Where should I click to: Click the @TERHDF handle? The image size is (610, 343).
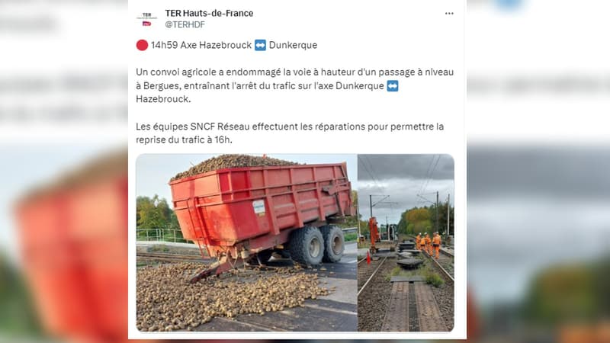[x=185, y=24]
